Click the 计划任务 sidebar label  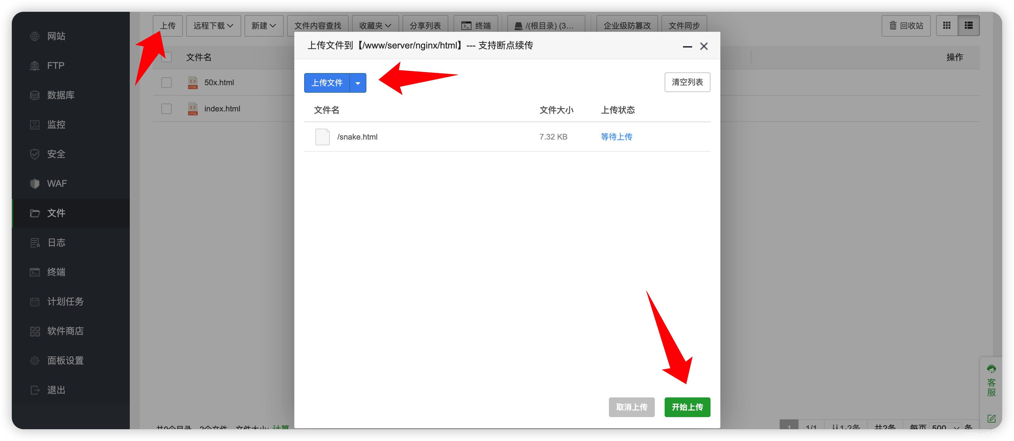[65, 302]
